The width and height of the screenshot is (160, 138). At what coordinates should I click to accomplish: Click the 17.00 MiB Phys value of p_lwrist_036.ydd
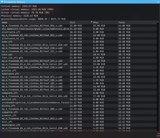click(x=99, y=96)
